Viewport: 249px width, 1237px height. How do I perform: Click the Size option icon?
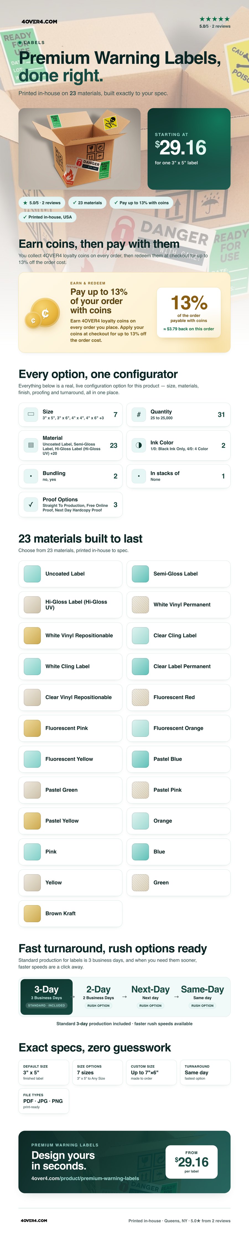[31, 414]
